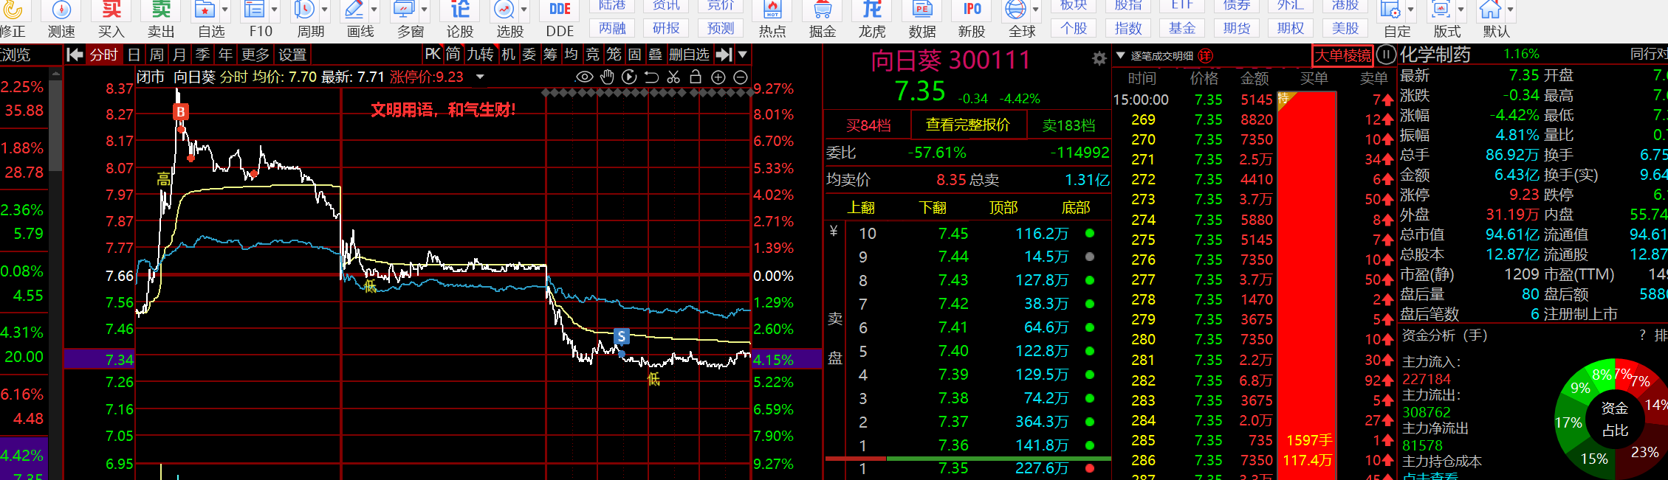Toggle chart visibility eye icon
This screenshot has width=1668, height=480.
coord(584,77)
